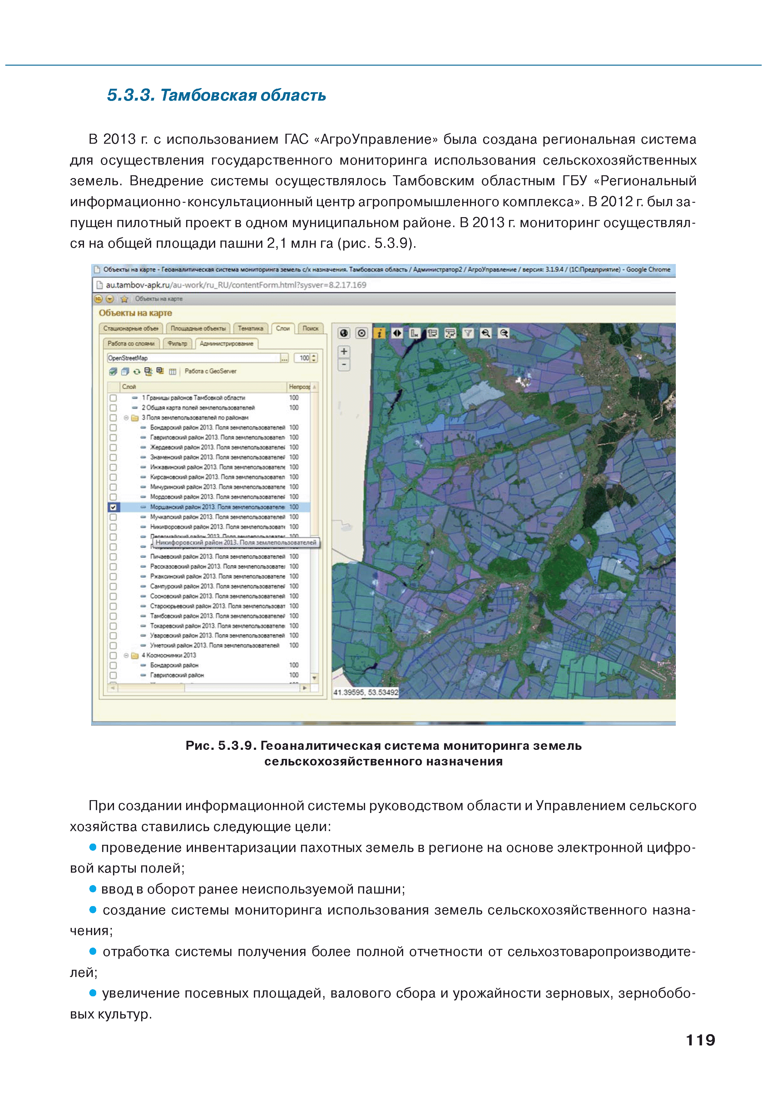Click the favorites star icon in the app bar
Image resolution: width=767 pixels, height=1096 pixels.
coord(124,299)
